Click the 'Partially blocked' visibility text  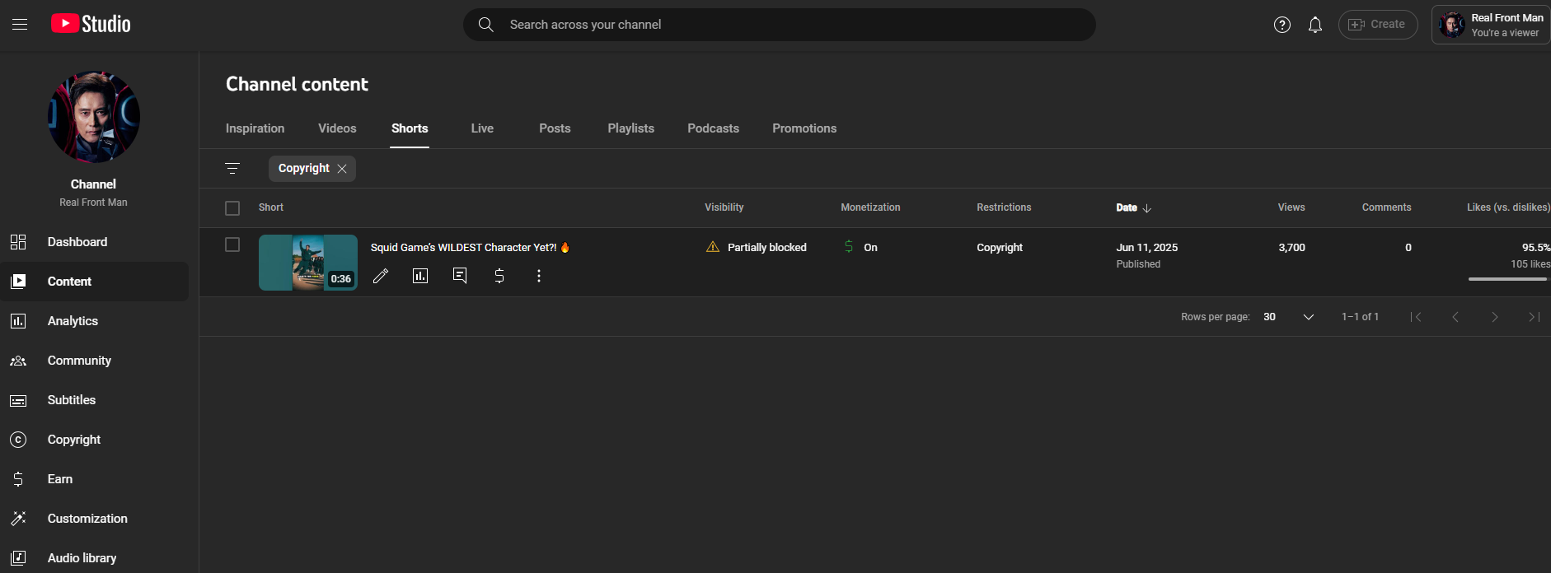(767, 248)
